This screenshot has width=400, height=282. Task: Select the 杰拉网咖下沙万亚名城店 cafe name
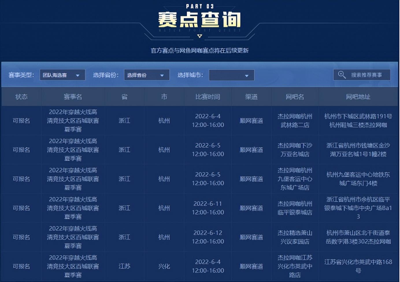(295, 150)
